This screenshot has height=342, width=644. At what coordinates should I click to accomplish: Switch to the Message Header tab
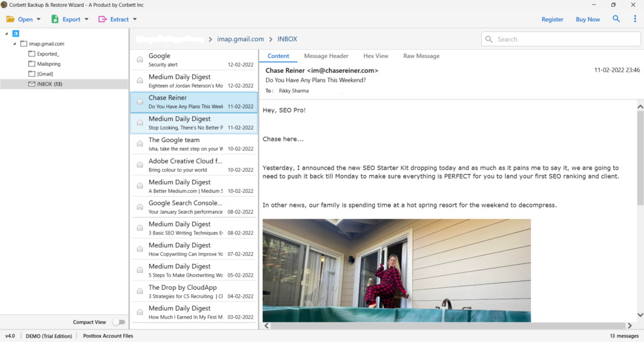(326, 56)
